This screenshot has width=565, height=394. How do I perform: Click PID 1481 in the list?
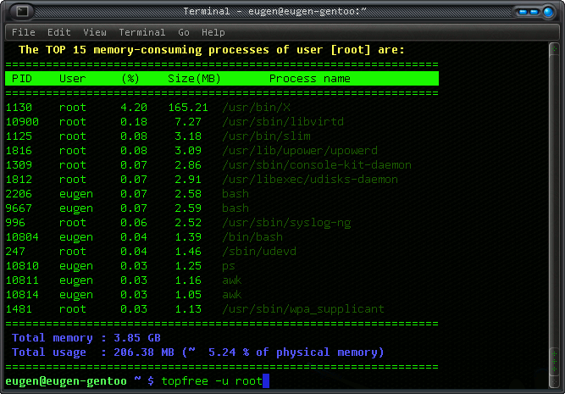pyautogui.click(x=19, y=309)
